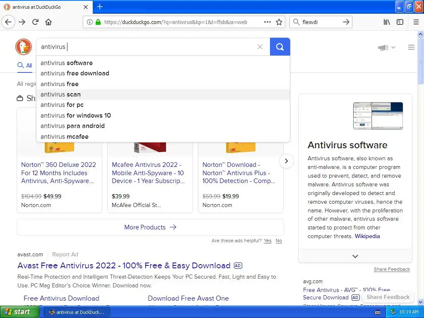Image resolution: width=424 pixels, height=318 pixels.
Task: Select the antivirus mcafee suggestion
Action: click(x=163, y=137)
